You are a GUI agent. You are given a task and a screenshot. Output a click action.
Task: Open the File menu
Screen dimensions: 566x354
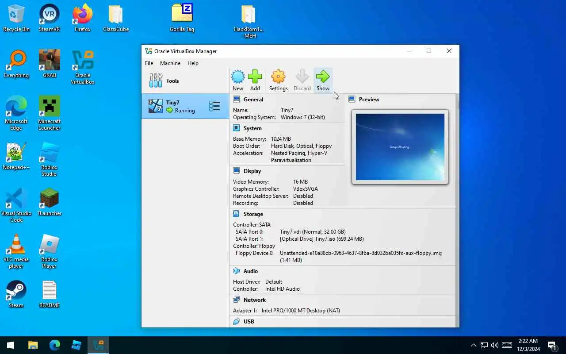pos(149,63)
